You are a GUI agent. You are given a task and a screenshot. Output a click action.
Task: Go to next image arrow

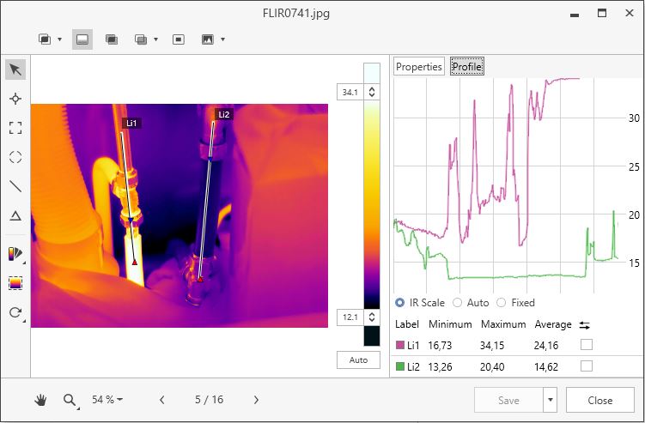[x=256, y=400]
